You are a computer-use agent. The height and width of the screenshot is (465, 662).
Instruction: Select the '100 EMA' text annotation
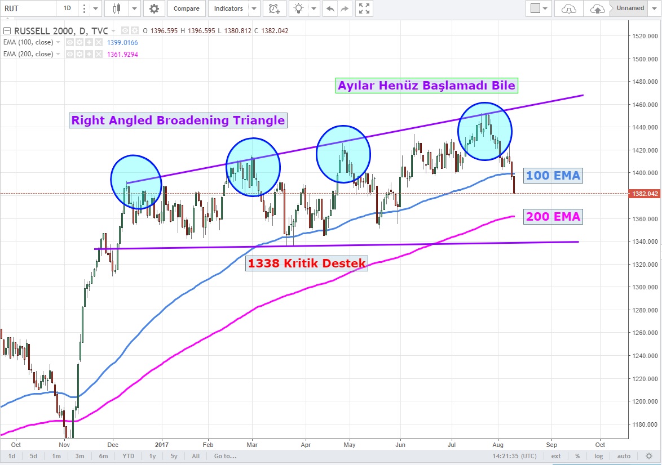(x=553, y=176)
